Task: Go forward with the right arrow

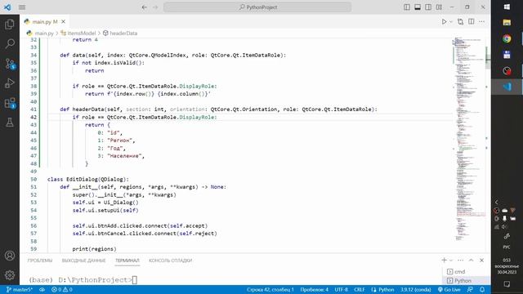Action: [155, 7]
